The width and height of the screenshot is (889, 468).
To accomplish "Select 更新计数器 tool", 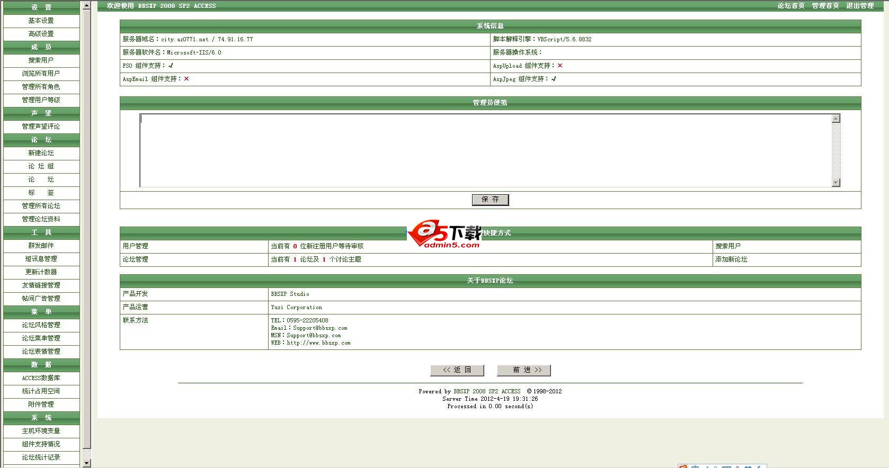I will [x=41, y=272].
